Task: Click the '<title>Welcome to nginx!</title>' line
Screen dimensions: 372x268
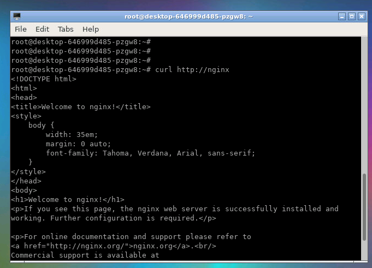Action: pyautogui.click(x=81, y=107)
